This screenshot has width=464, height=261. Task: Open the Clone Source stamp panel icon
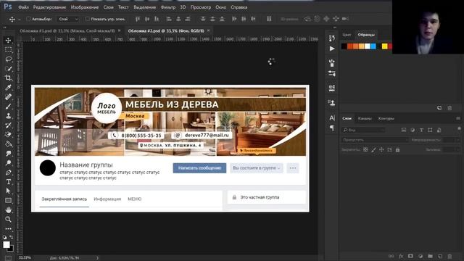(332, 103)
